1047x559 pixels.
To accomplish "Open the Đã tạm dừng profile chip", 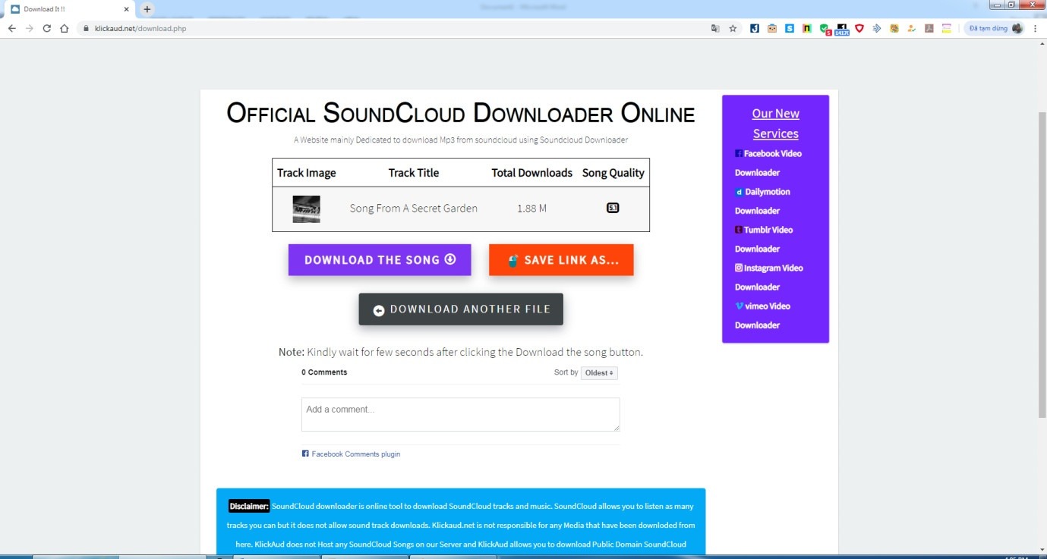I will click(x=994, y=28).
